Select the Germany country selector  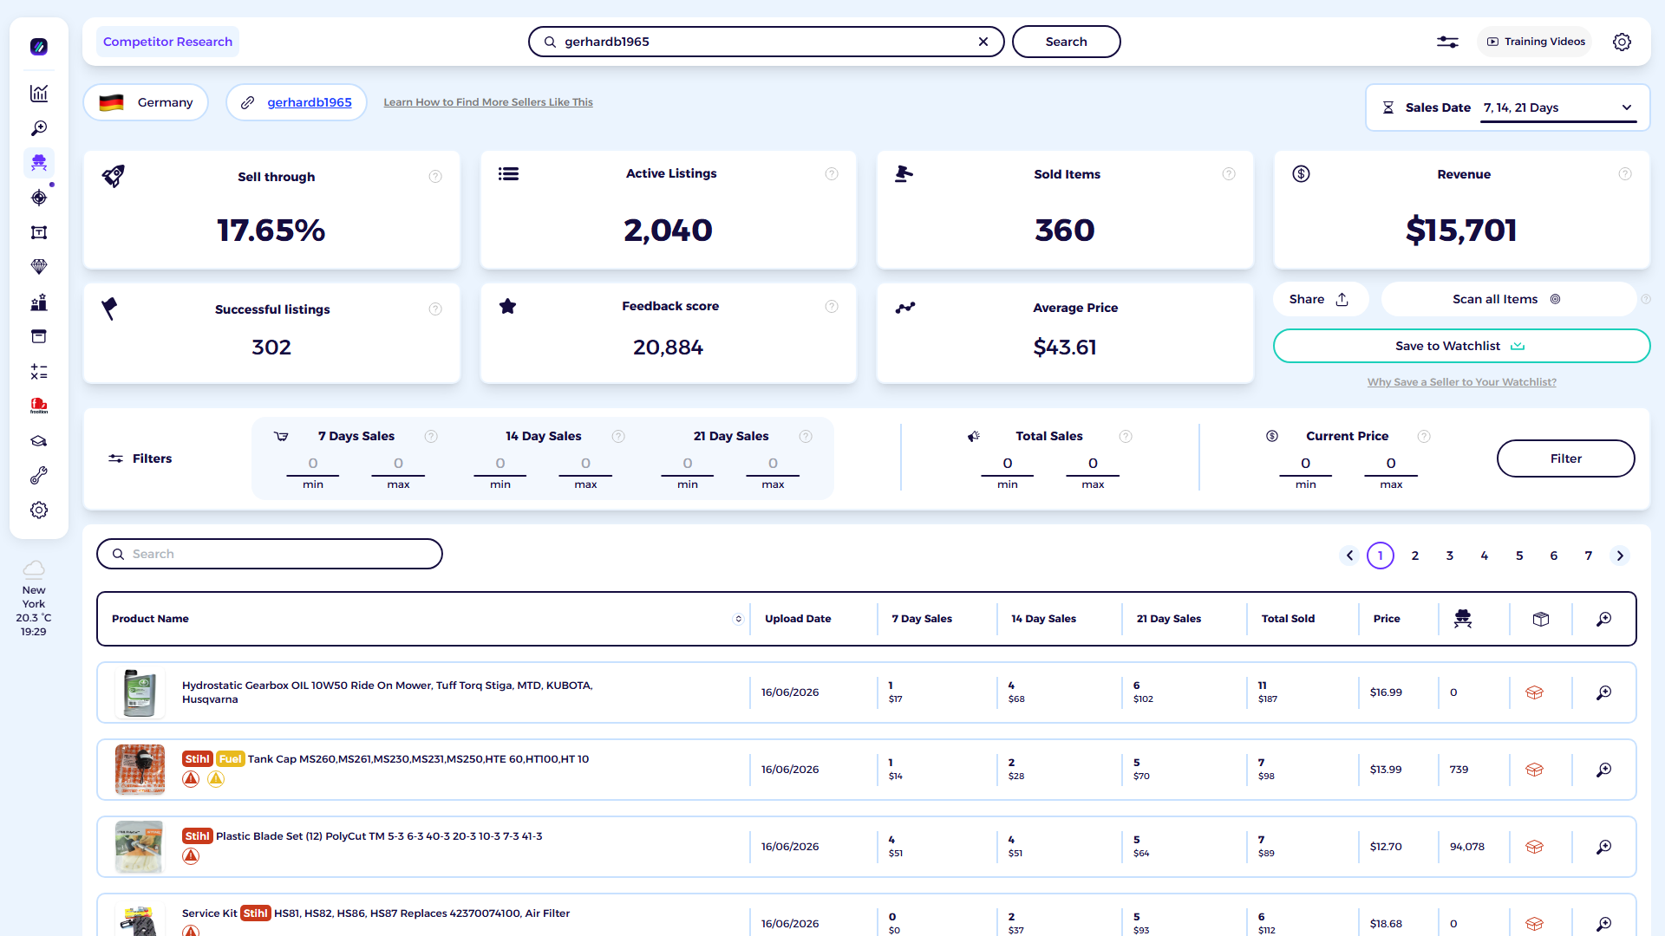click(146, 102)
